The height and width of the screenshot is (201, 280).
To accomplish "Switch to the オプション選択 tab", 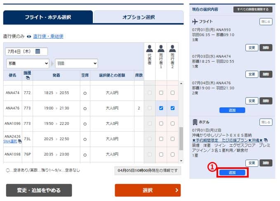I will (138, 17).
